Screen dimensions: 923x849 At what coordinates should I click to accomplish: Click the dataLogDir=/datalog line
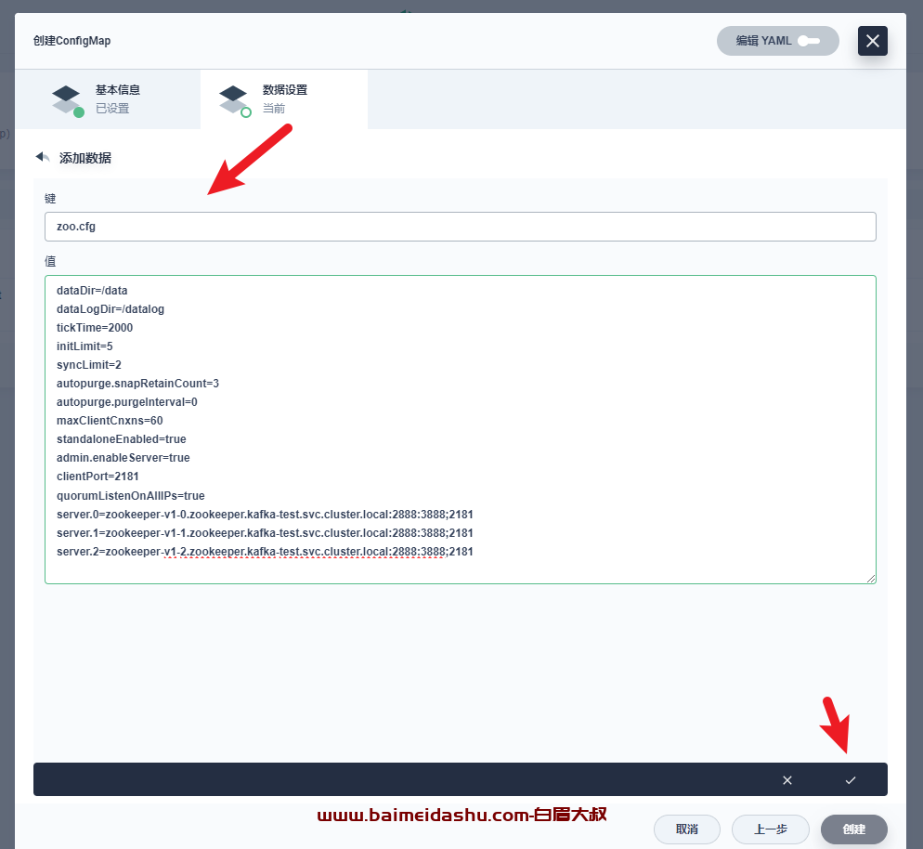[110, 309]
